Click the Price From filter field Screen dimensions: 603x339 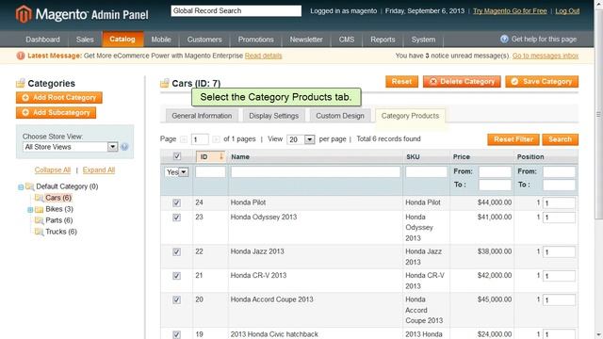coord(495,171)
